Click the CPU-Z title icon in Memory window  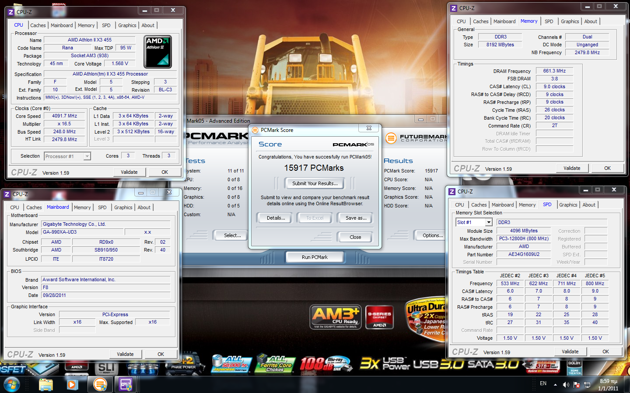click(454, 8)
